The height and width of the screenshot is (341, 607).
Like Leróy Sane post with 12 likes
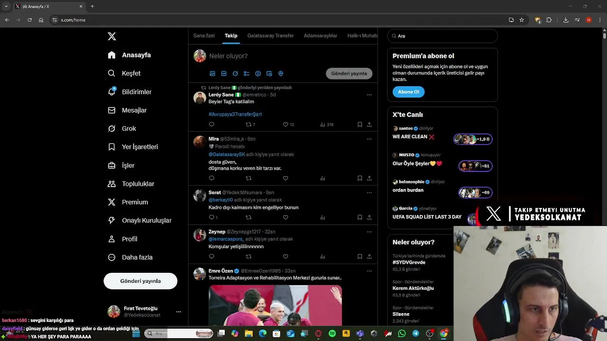pos(288,125)
